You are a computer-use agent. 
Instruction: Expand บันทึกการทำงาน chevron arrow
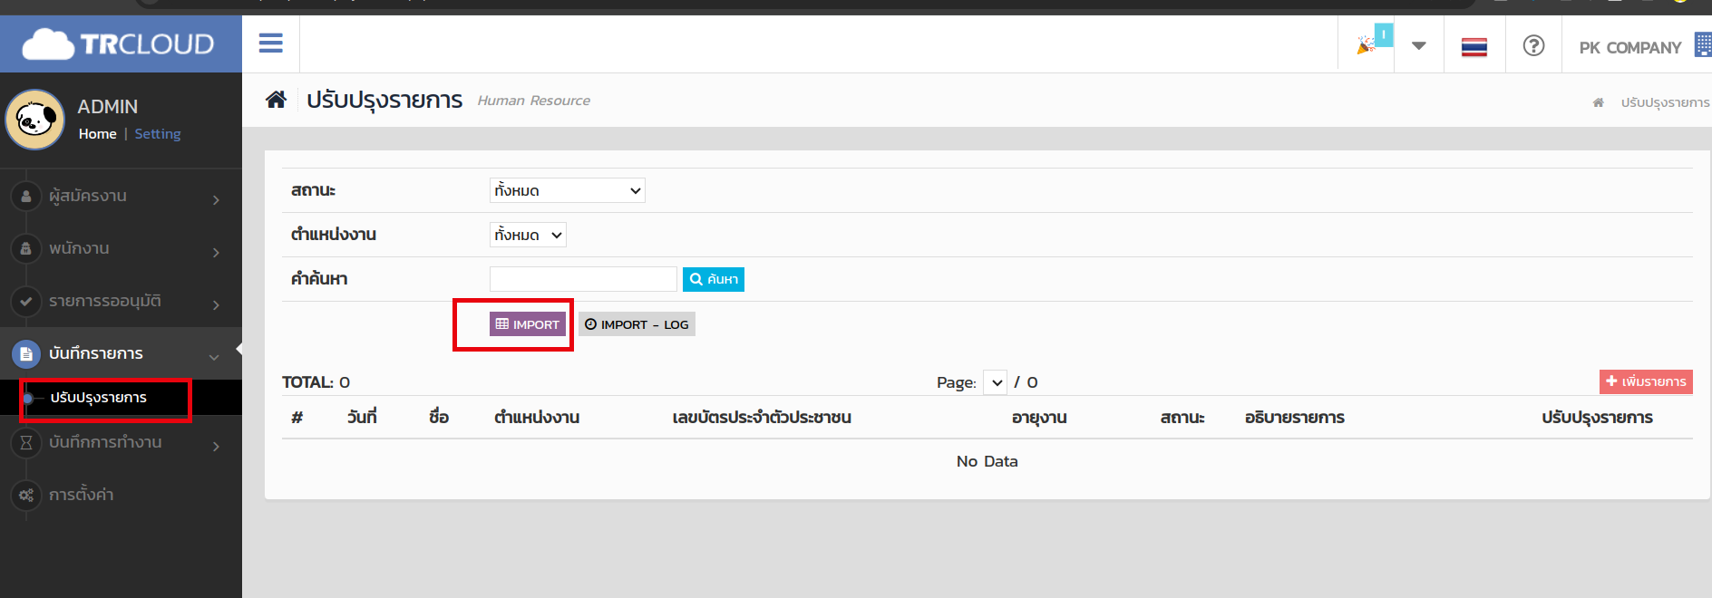216,446
